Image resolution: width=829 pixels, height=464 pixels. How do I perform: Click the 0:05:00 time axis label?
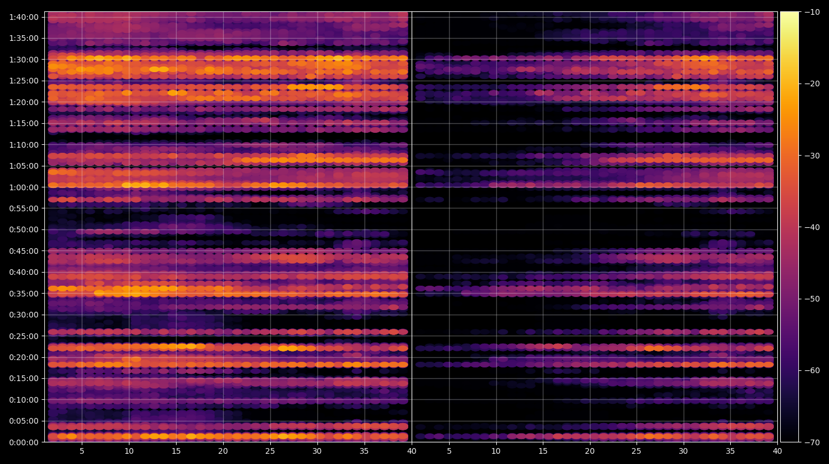click(x=24, y=421)
